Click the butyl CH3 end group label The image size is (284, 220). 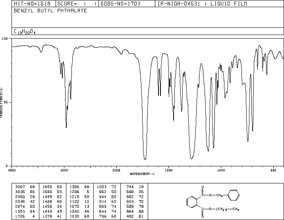236,209
